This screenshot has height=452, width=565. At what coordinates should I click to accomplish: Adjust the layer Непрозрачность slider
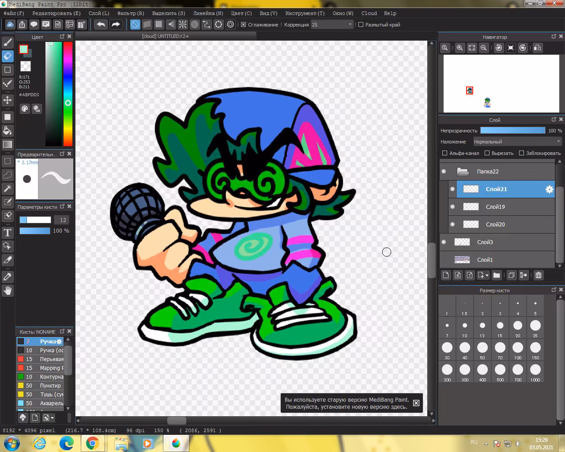coord(512,131)
